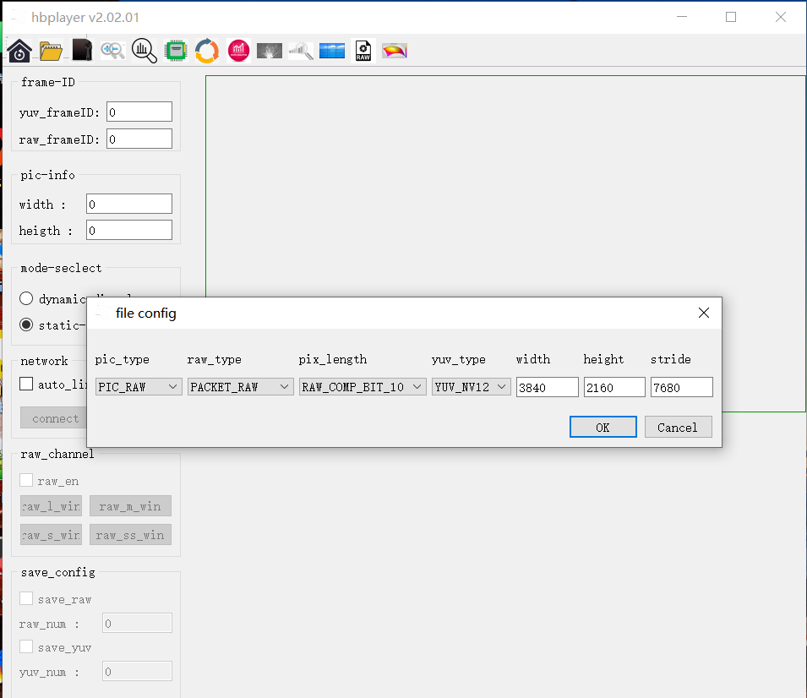The image size is (807, 698).
Task: Close the file config dialog
Action: click(704, 313)
